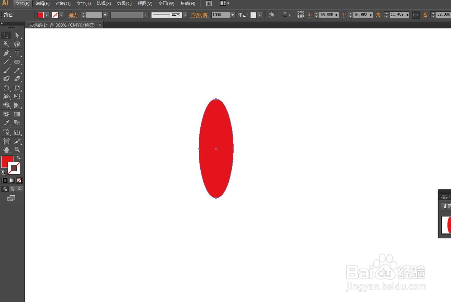Enable Draw Behind mode

(12, 189)
